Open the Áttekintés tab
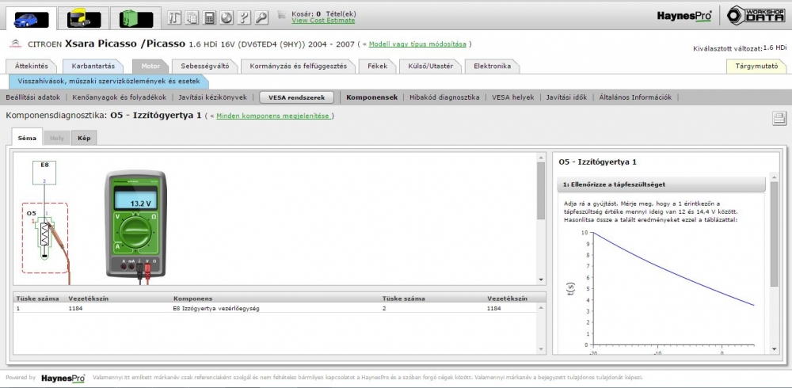The height and width of the screenshot is (388, 792). pos(32,67)
